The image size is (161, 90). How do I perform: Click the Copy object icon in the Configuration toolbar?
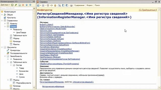[x=19, y=5]
